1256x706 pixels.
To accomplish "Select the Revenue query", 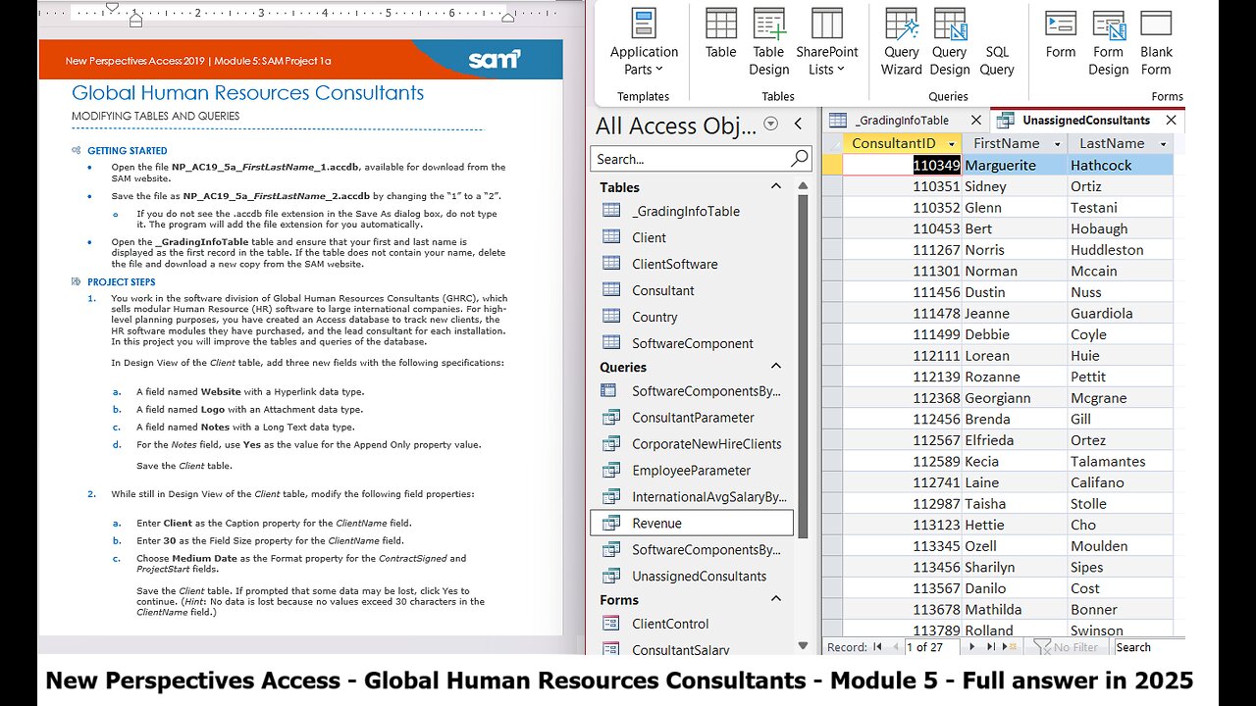I will (x=692, y=523).
